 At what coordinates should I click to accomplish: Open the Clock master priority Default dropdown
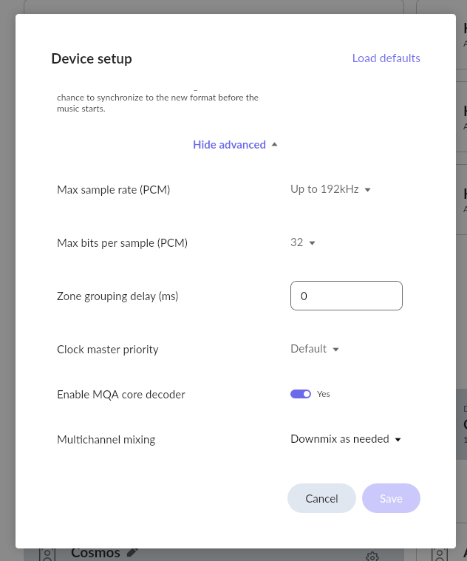click(314, 349)
